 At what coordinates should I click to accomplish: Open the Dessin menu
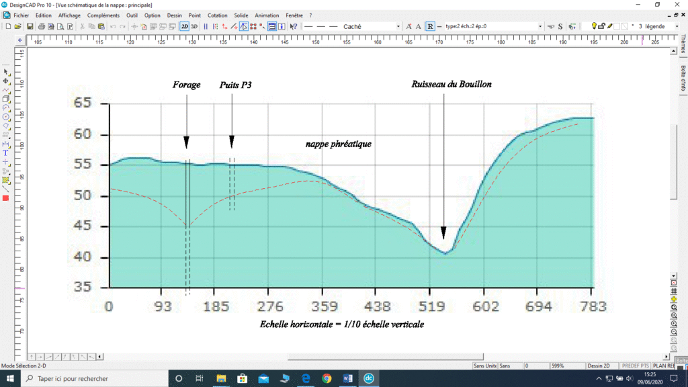point(174,15)
